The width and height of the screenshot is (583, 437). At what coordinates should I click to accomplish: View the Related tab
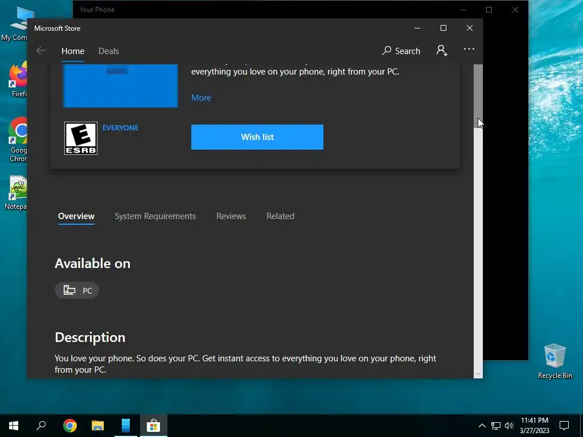pyautogui.click(x=280, y=216)
